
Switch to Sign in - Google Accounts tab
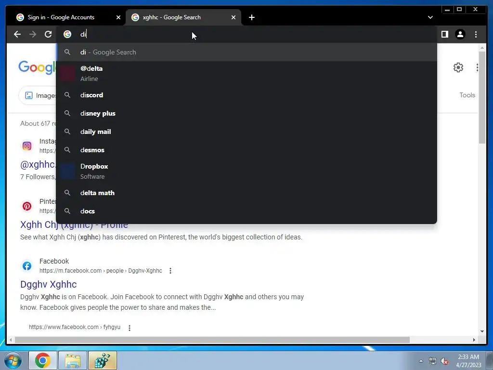[67, 17]
